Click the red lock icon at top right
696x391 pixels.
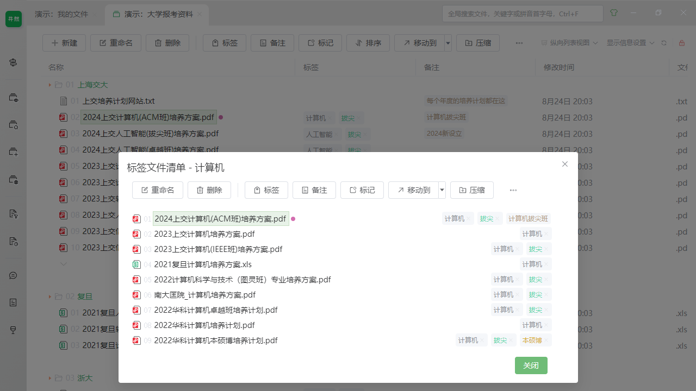click(682, 42)
